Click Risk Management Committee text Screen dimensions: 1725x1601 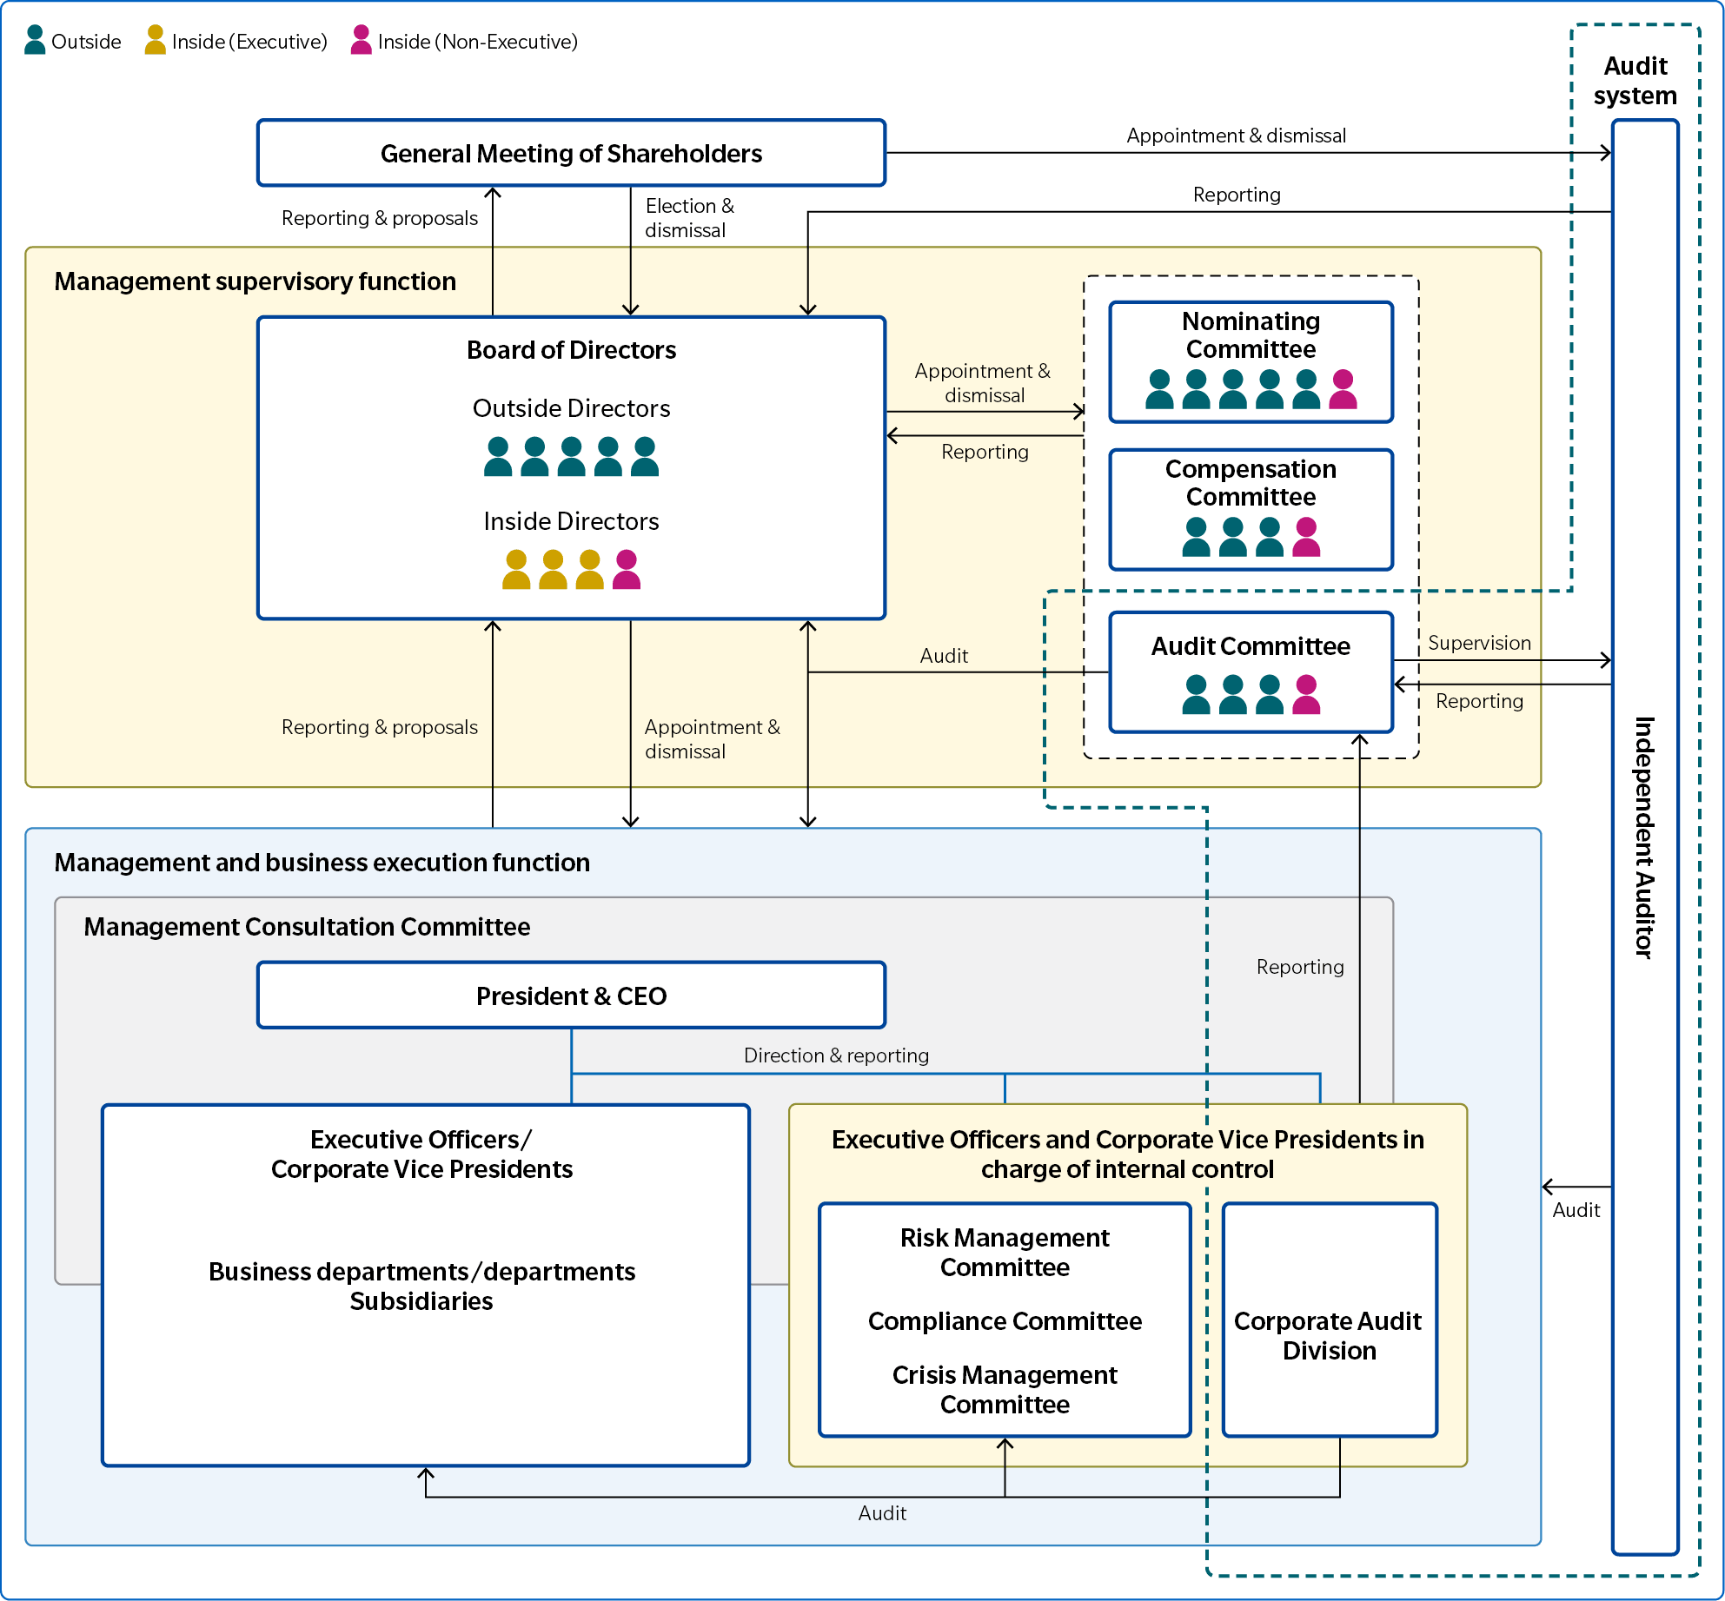(x=1005, y=1253)
